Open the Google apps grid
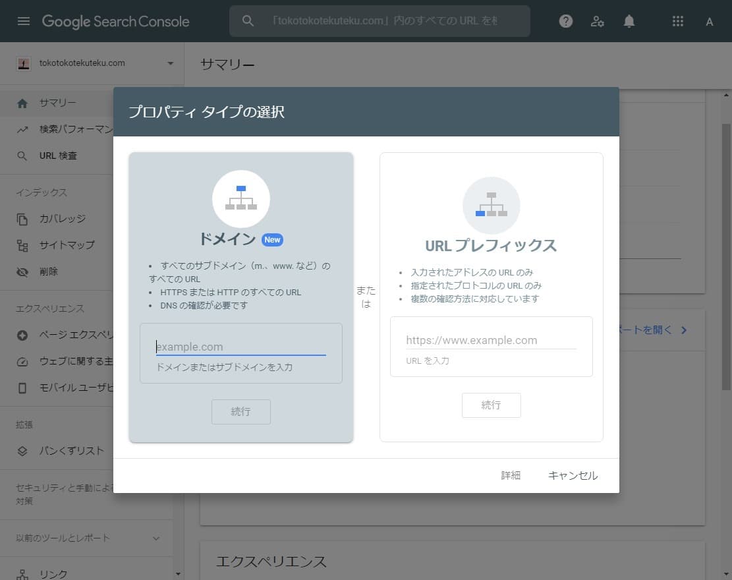This screenshot has width=732, height=580. pyautogui.click(x=678, y=21)
